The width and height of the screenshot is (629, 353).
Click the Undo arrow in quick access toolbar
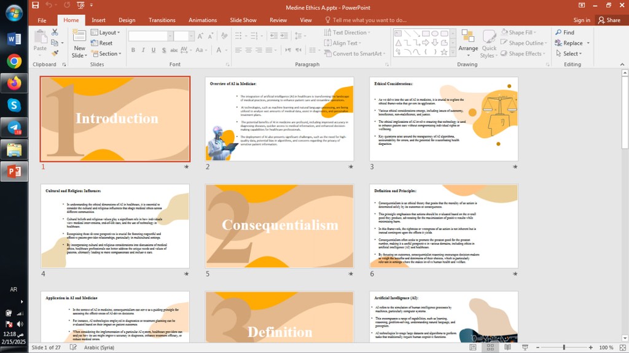(x=49, y=5)
